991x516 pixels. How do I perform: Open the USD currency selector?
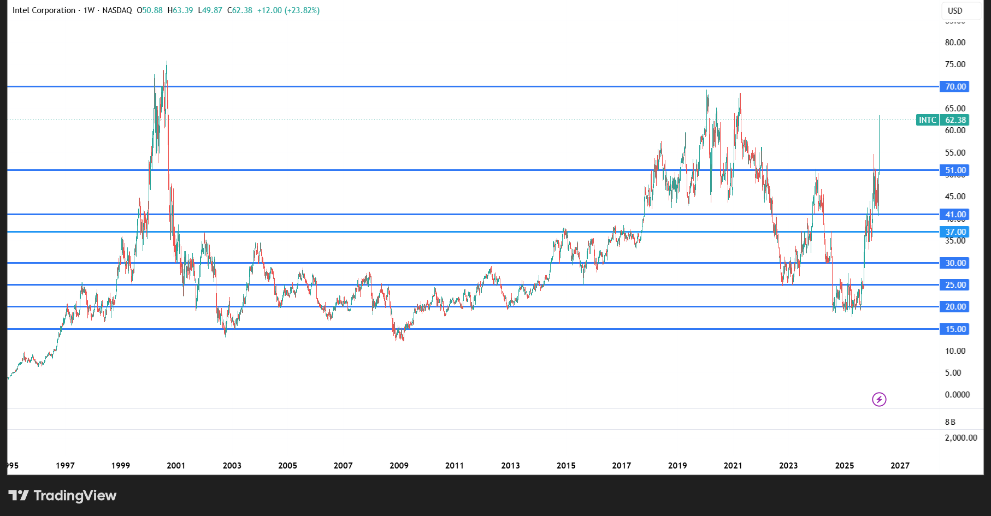point(961,10)
